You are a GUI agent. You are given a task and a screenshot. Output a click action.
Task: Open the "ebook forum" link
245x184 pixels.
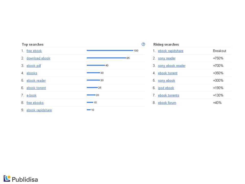pyautogui.click(x=167, y=103)
